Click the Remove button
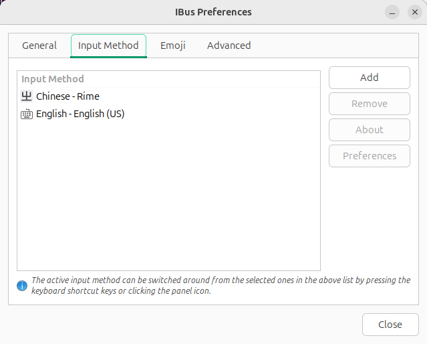Image resolution: width=427 pixels, height=344 pixels. (370, 104)
